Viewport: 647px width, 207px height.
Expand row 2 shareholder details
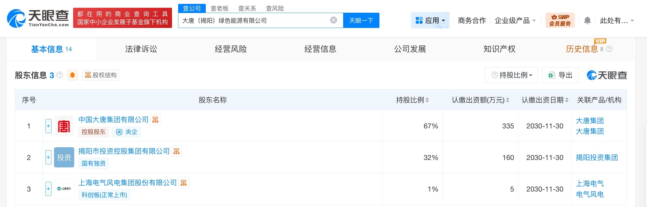(x=48, y=157)
